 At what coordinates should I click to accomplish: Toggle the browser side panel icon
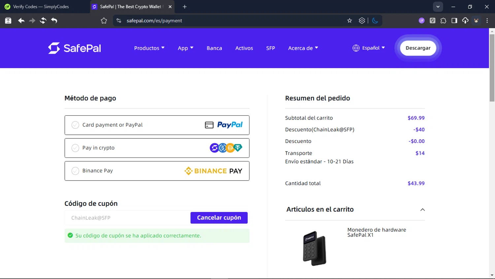click(x=454, y=20)
